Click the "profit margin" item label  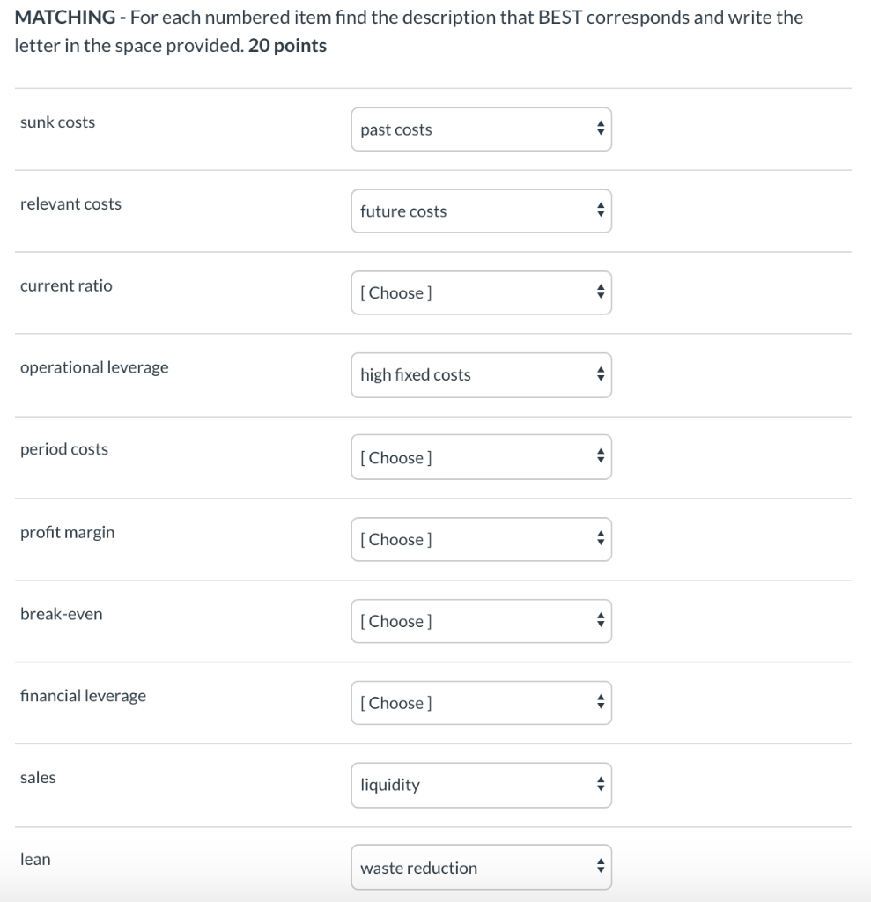(x=68, y=532)
